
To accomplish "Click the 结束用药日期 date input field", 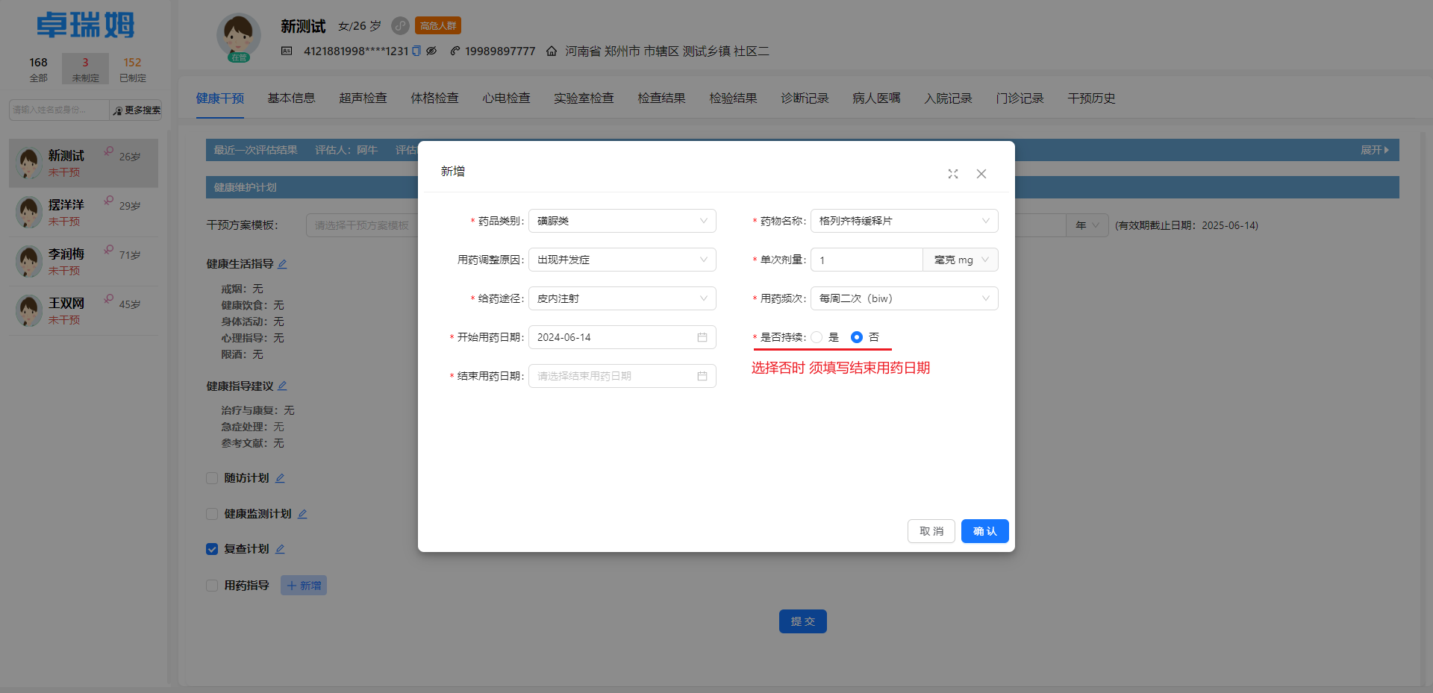I will (612, 376).
